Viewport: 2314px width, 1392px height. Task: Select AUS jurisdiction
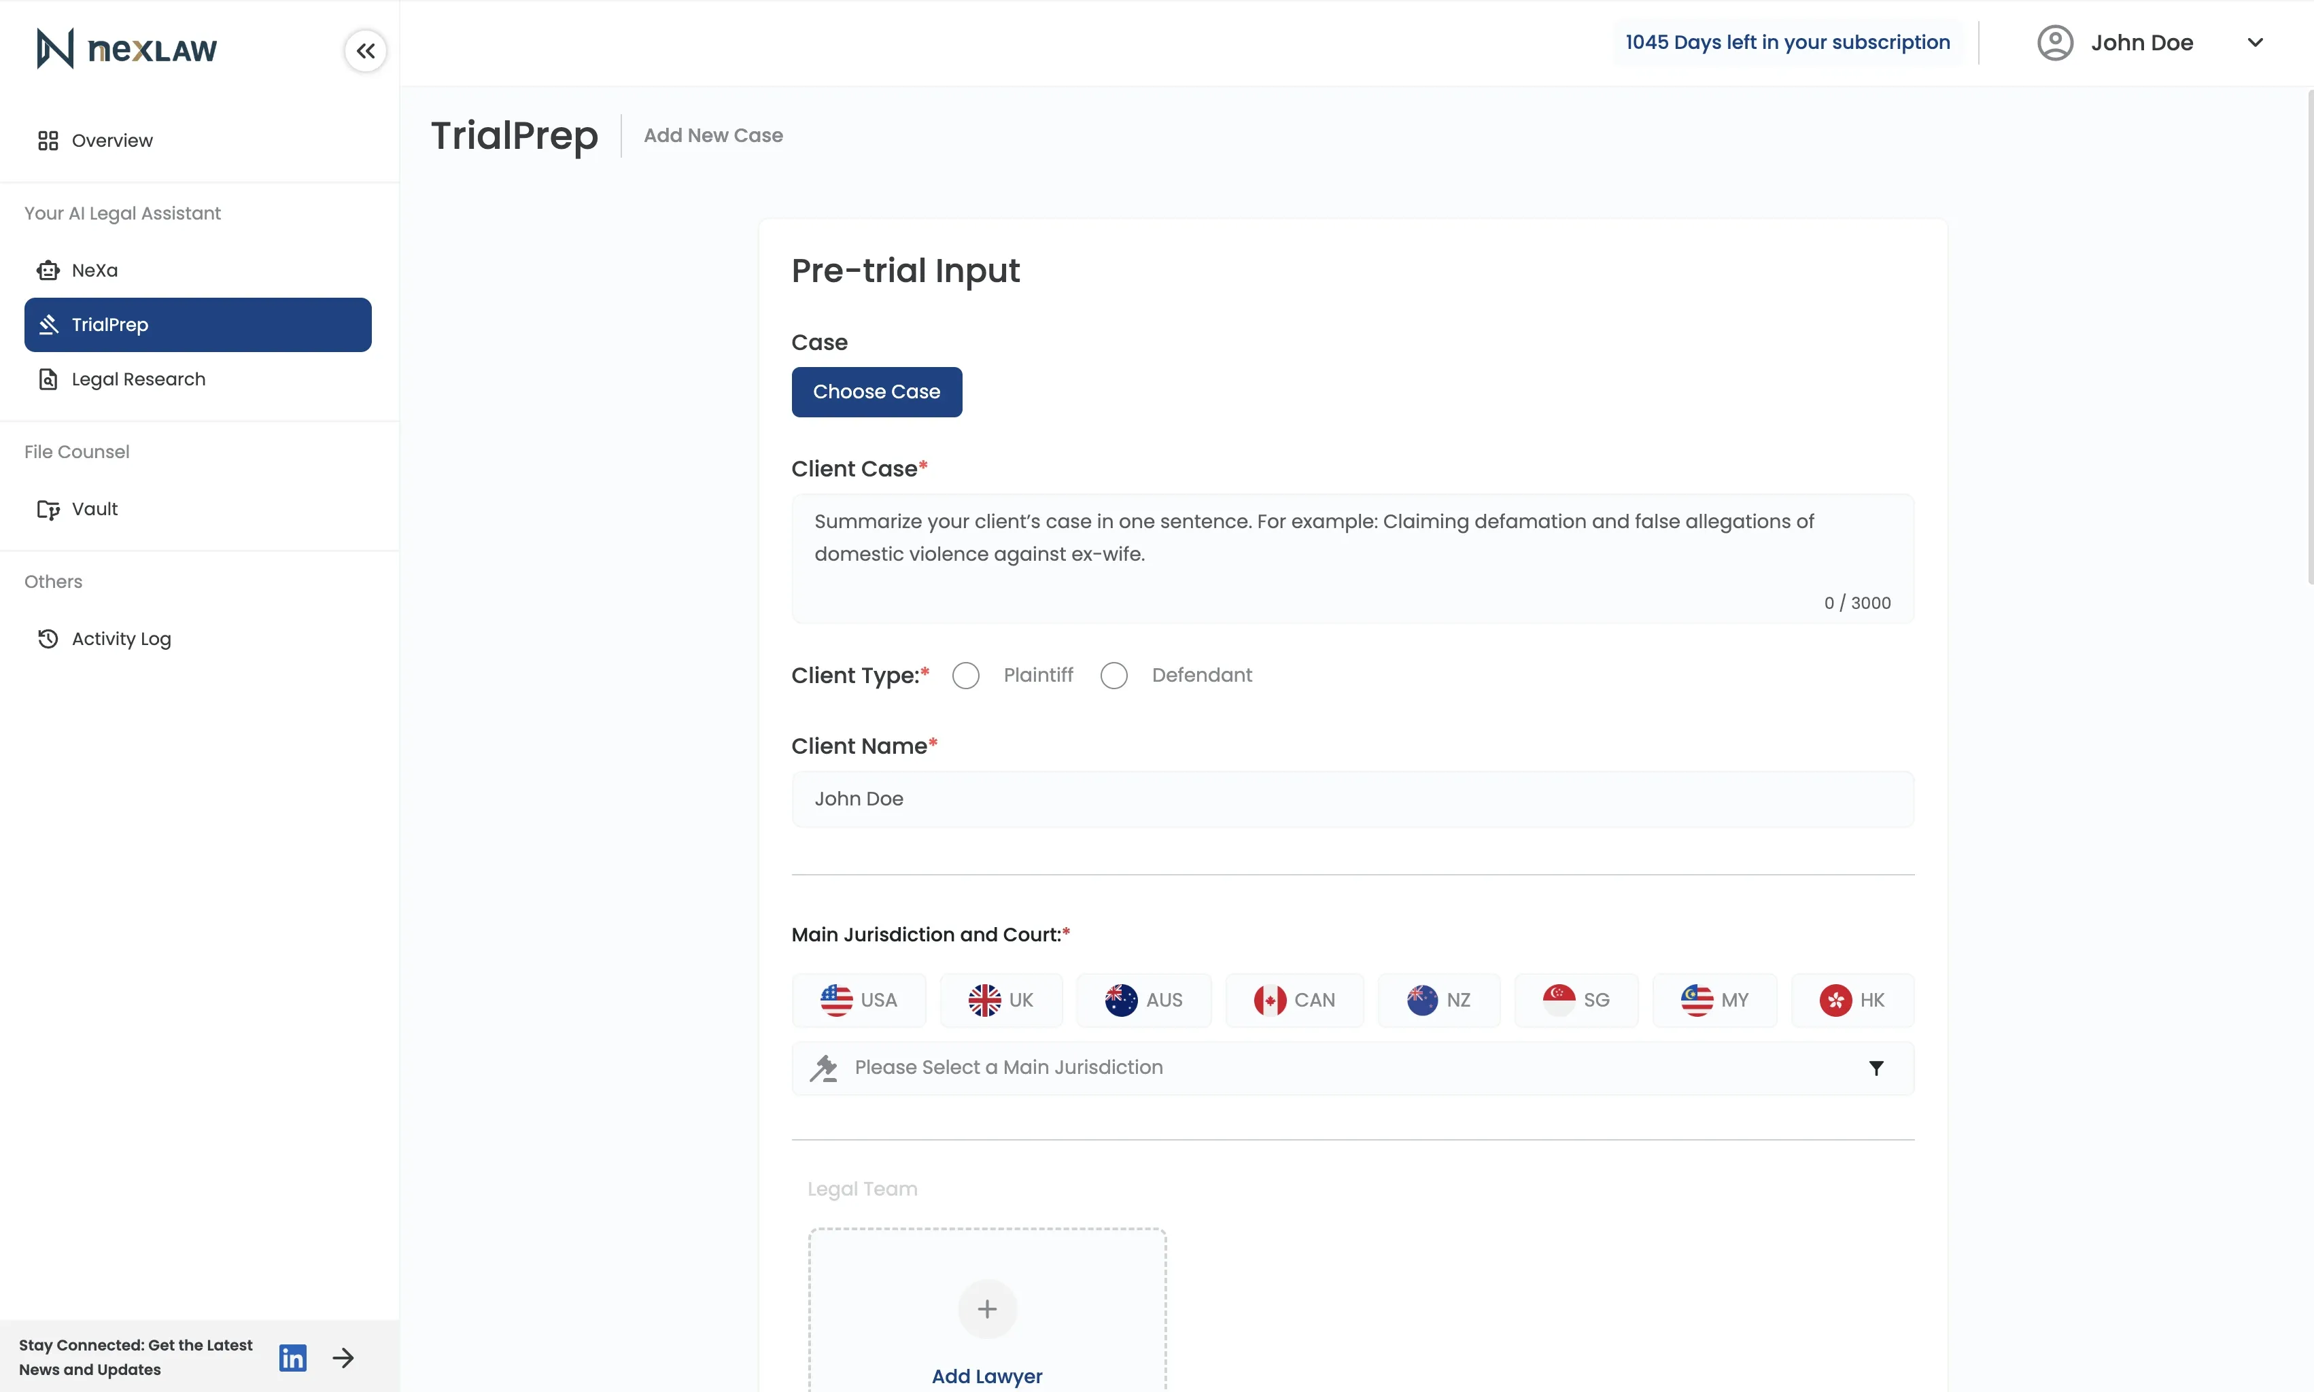click(1144, 1000)
